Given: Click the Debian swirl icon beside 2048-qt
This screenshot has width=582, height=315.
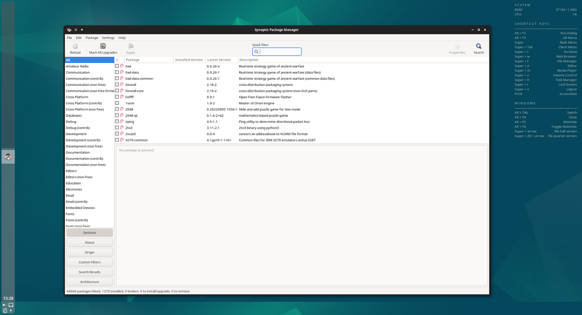Looking at the screenshot, I should pos(122,115).
